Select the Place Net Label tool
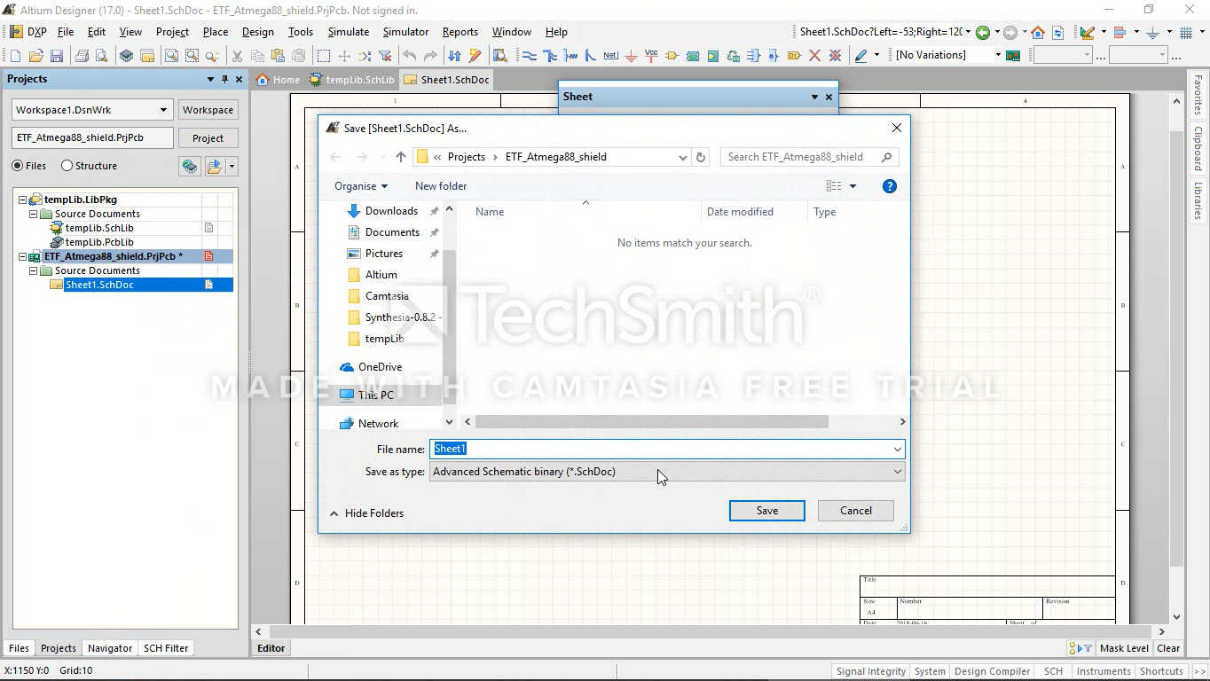Image resolution: width=1210 pixels, height=681 pixels. [x=610, y=56]
